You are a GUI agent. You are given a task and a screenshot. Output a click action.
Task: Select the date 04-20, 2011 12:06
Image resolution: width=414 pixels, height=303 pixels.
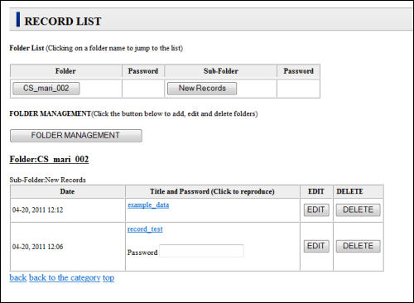[x=37, y=247]
